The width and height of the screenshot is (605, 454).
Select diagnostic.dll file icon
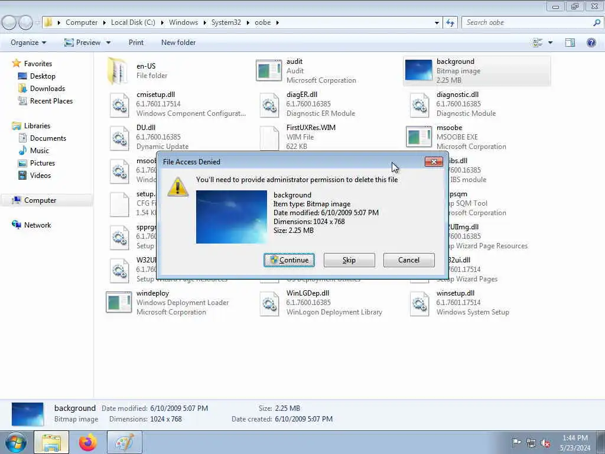click(x=419, y=105)
